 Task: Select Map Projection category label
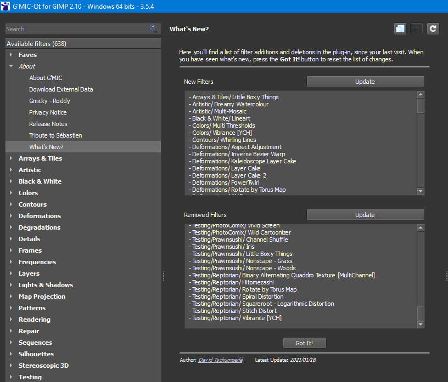[x=42, y=296]
